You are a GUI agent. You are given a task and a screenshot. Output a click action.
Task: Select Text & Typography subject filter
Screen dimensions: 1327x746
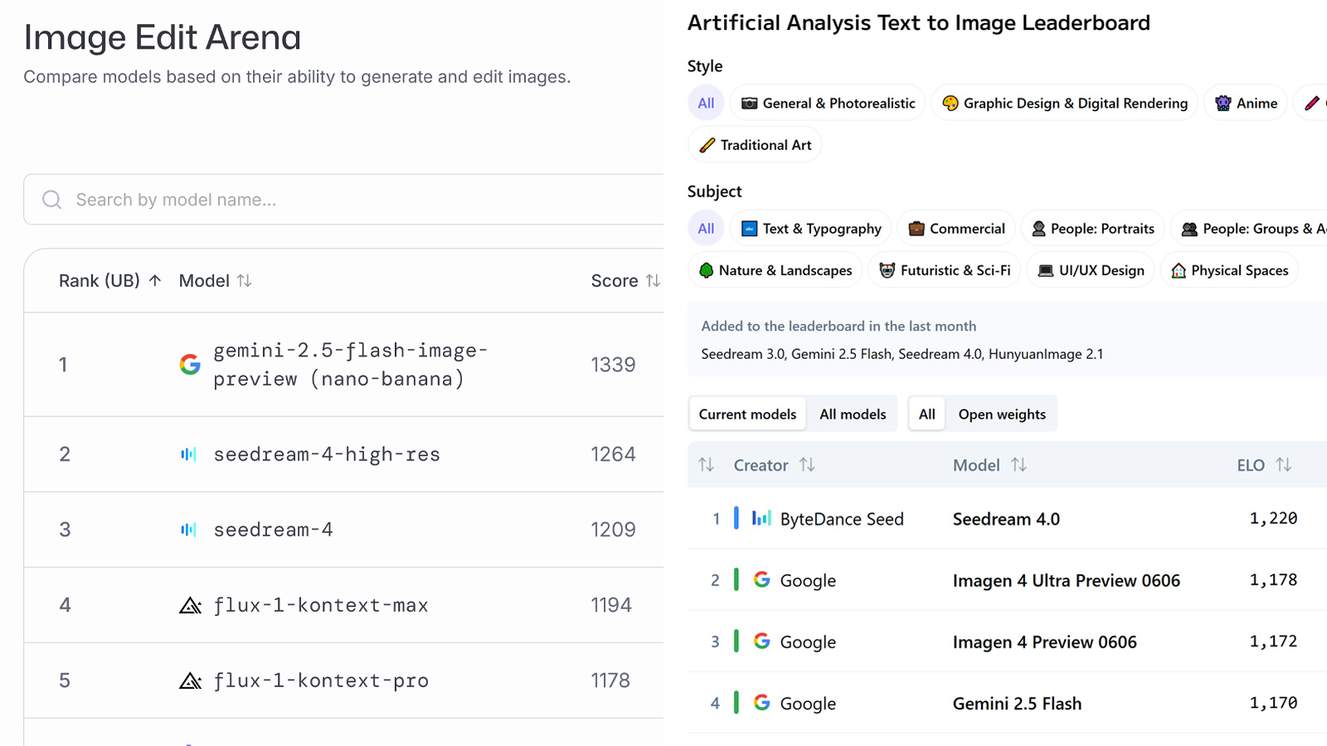click(x=811, y=229)
